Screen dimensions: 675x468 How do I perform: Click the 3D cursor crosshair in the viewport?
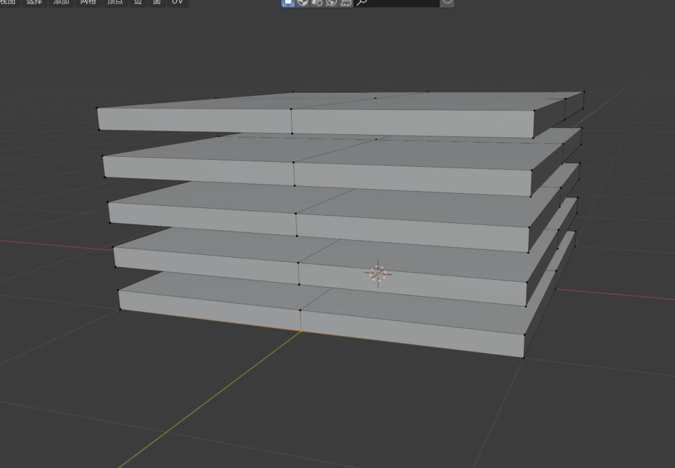[x=378, y=274]
